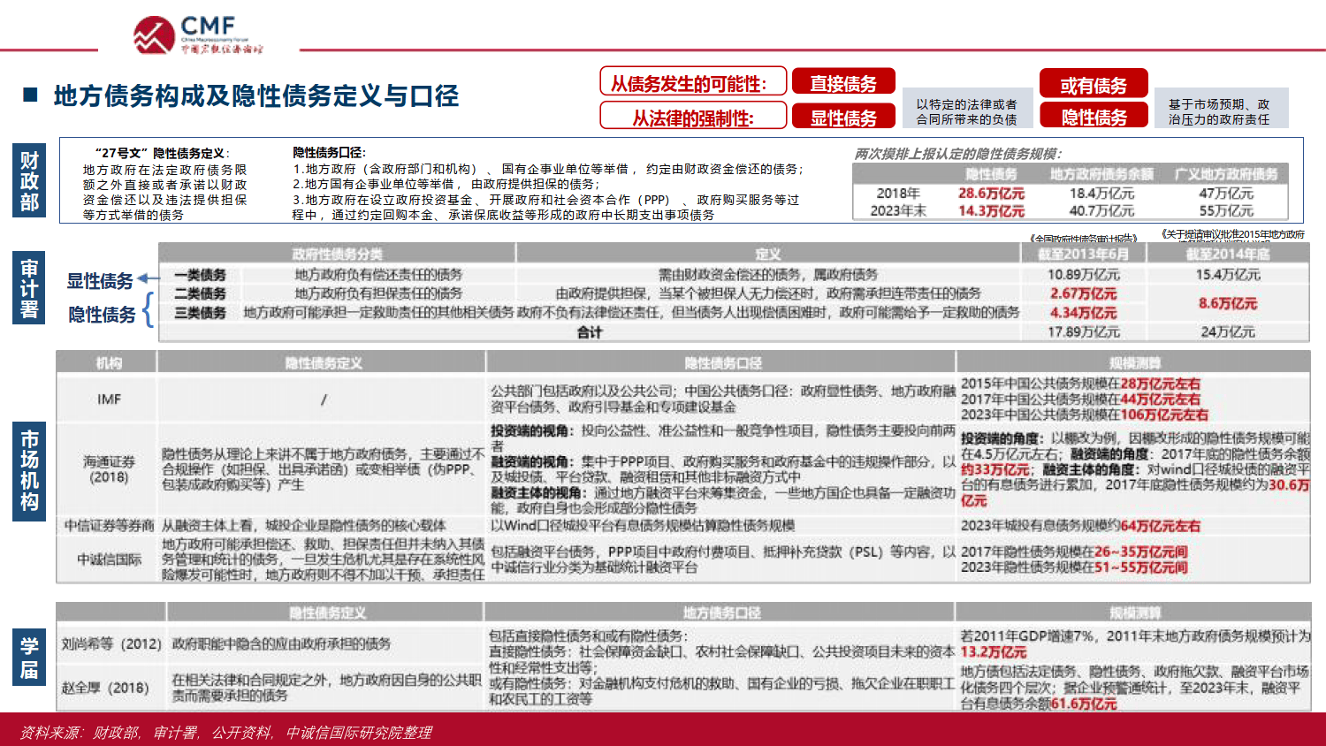Click the 直接债务 red badge
Image resolution: width=1326 pixels, height=746 pixels.
point(844,82)
